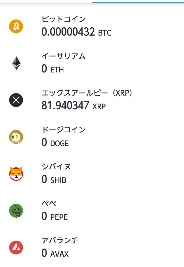Tap the black XRP logo icon
Viewport: 184px width, 267px height.
click(16, 100)
